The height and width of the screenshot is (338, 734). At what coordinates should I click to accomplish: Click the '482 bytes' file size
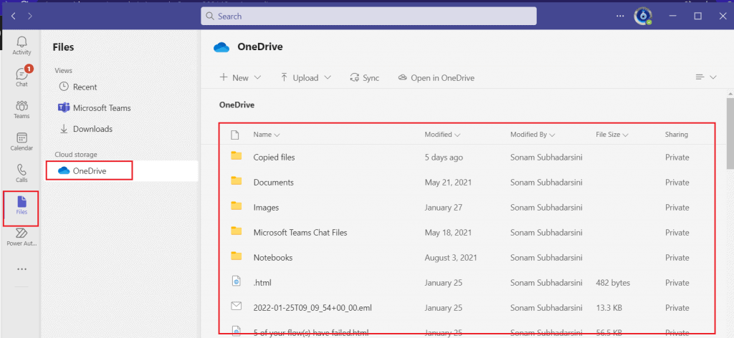(x=613, y=283)
